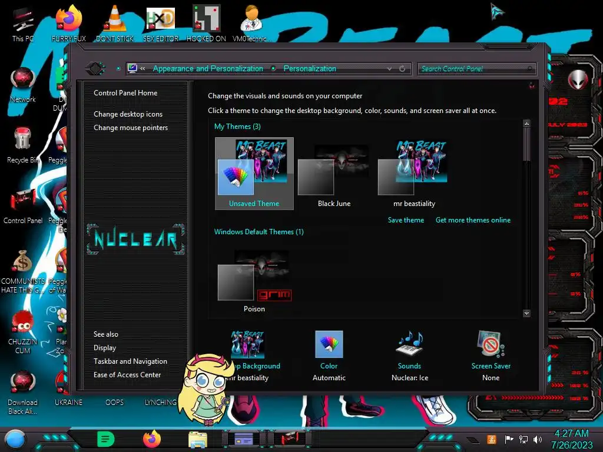Click Get more themes online link

473,220
